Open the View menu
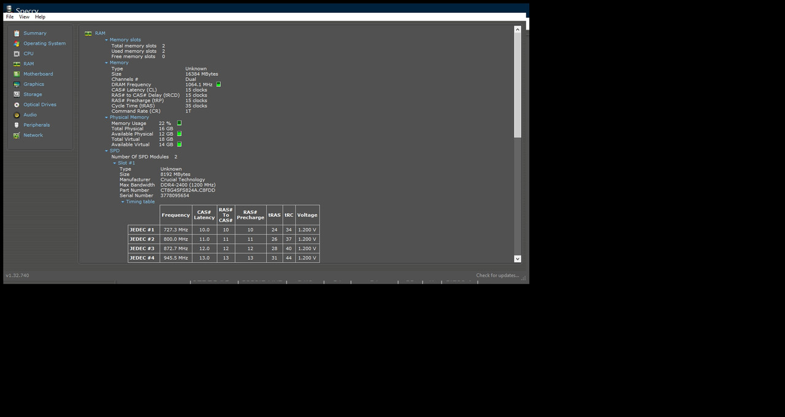Image resolution: width=785 pixels, height=417 pixels. pos(24,17)
